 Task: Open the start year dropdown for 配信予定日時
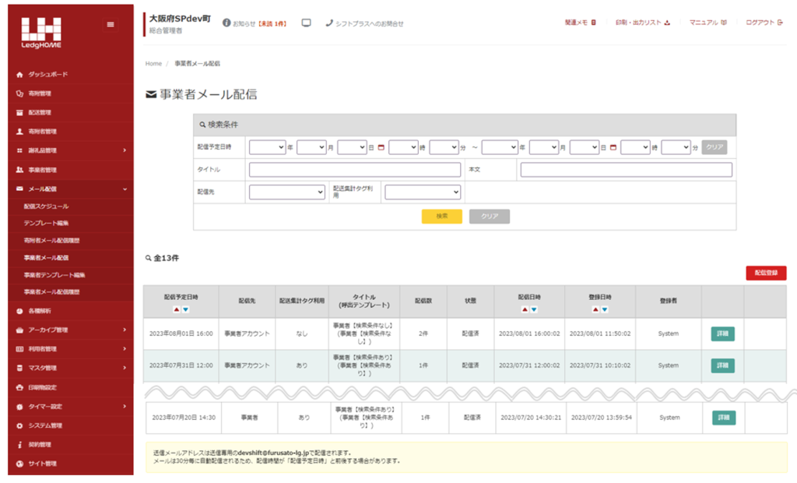pyautogui.click(x=267, y=146)
